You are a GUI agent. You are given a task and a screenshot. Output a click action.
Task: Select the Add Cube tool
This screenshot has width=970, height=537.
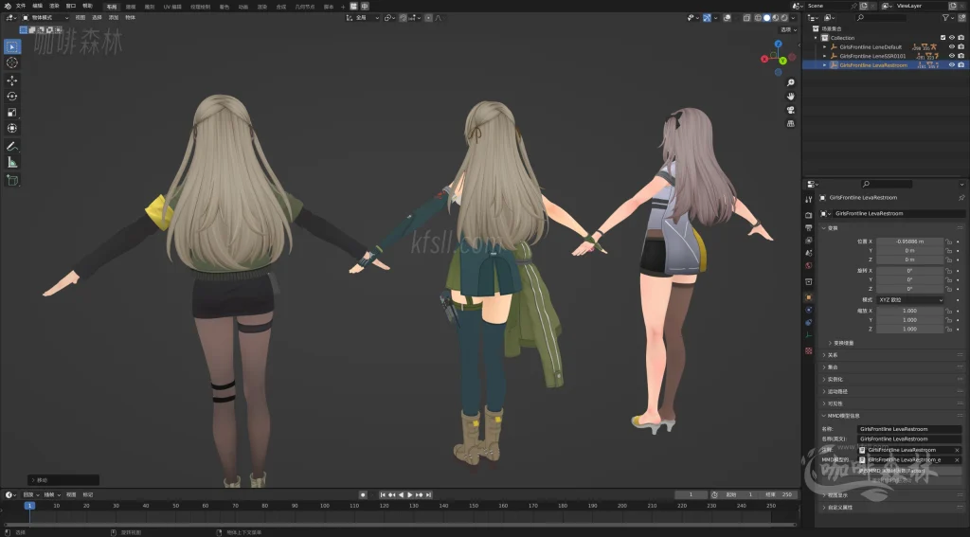11,180
